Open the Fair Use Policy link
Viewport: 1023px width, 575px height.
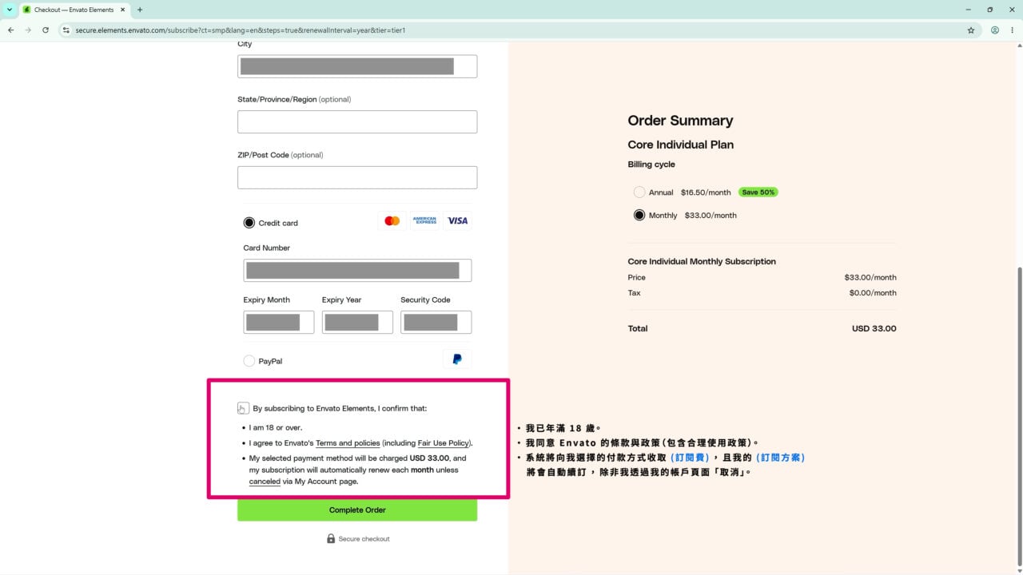pyautogui.click(x=444, y=442)
